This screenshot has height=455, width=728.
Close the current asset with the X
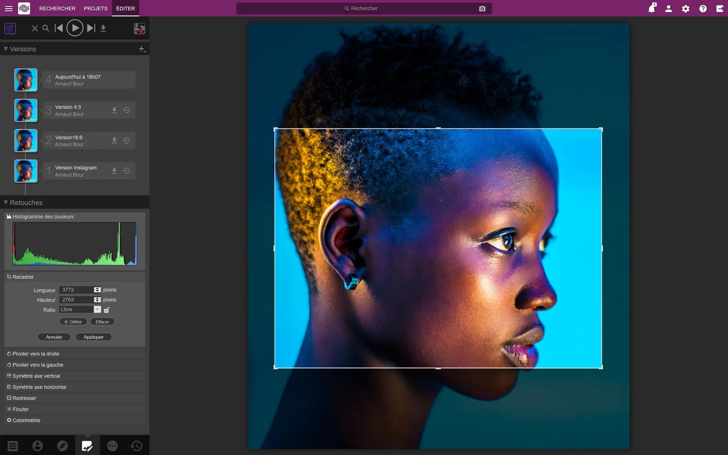tap(35, 28)
